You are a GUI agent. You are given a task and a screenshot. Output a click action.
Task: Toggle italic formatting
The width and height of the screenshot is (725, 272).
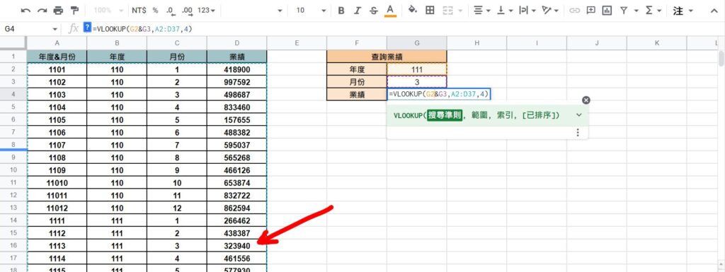point(358,11)
